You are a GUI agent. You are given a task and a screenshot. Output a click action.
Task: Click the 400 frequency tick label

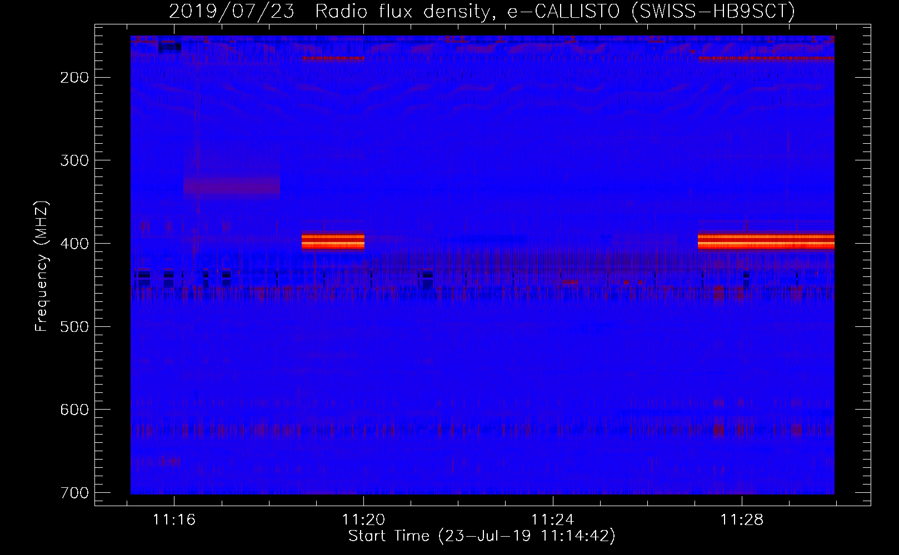[x=74, y=244]
